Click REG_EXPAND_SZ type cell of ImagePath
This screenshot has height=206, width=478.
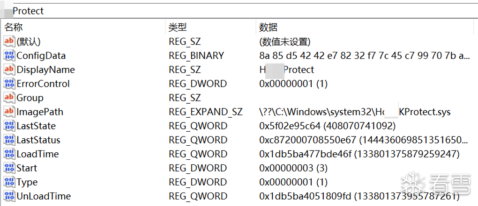coord(206,112)
